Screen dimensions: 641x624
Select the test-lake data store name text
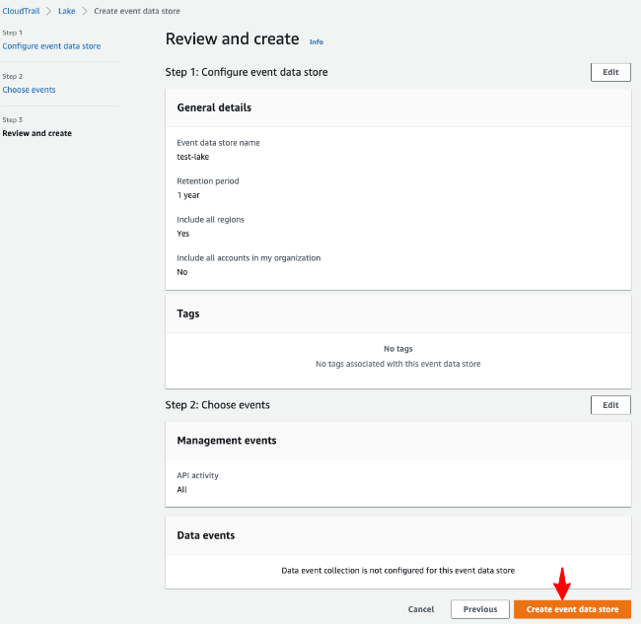193,157
